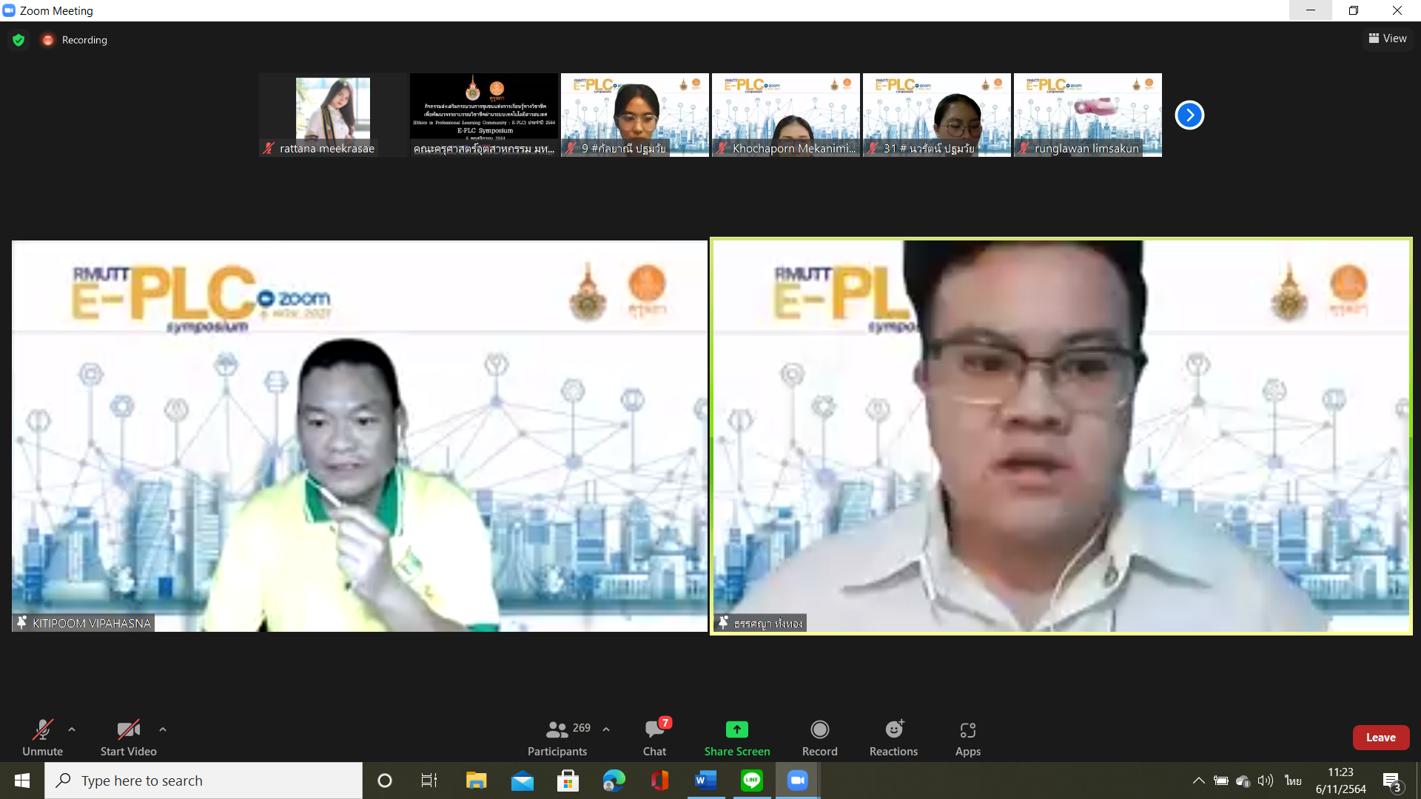Click muted mic icon on rattana meekrasae
Image resolution: width=1421 pixels, height=799 pixels.
click(269, 149)
